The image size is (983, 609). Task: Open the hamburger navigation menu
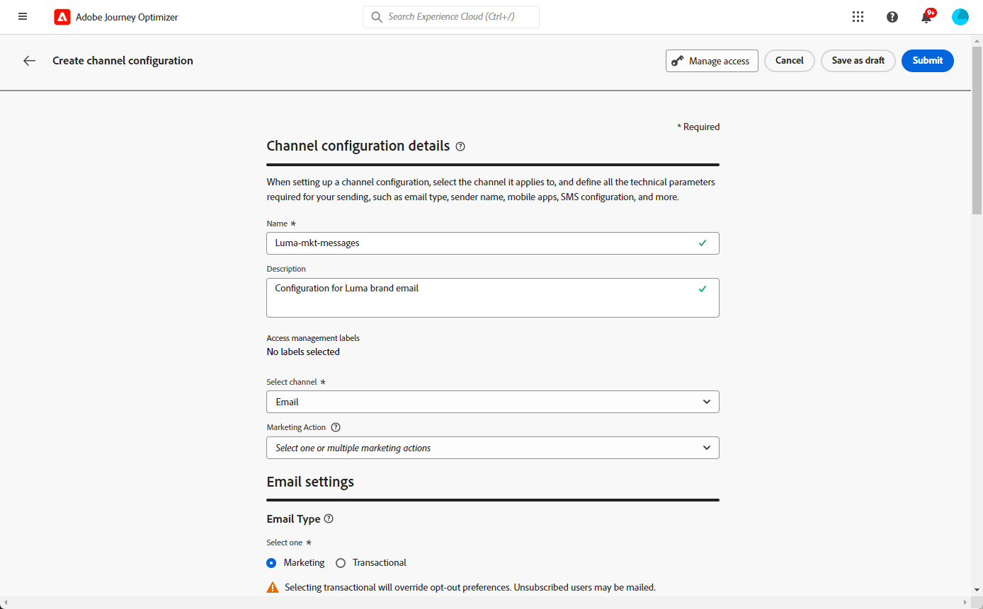tap(23, 17)
